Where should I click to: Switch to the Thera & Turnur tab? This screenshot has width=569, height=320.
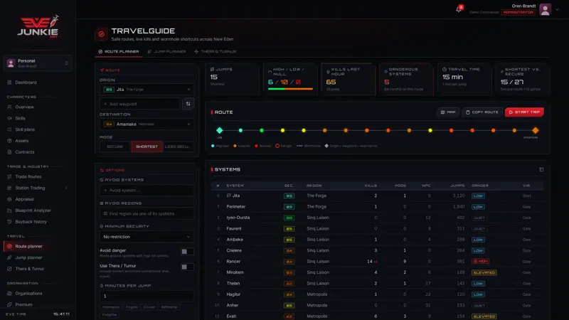point(216,51)
